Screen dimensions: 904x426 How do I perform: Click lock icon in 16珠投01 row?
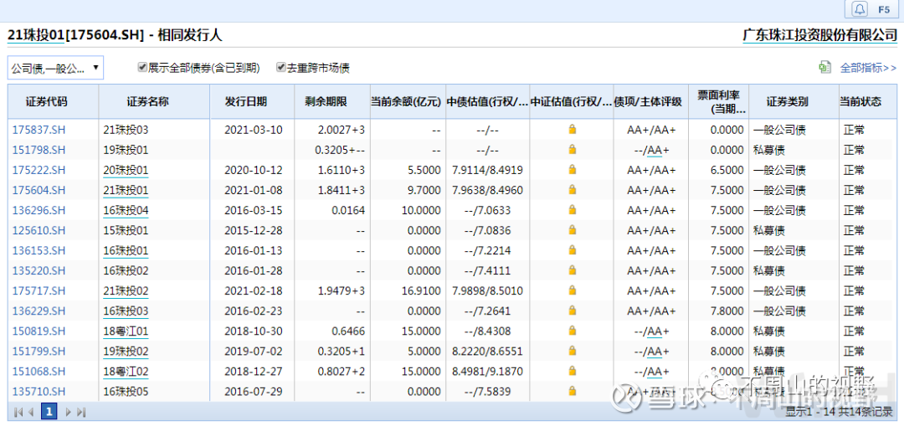(x=572, y=250)
